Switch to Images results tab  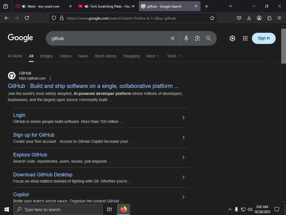[x=46, y=56]
